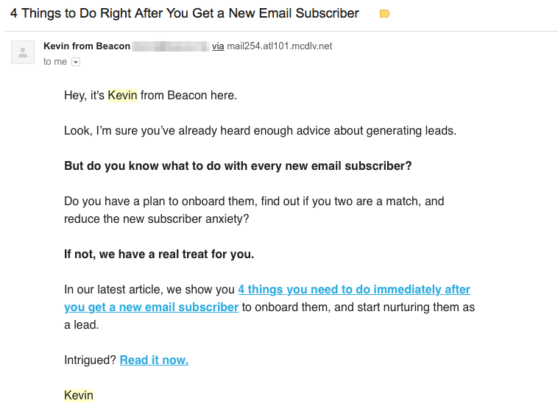Click the blurred sender email address
Image resolution: width=558 pixels, height=417 pixels.
[171, 46]
